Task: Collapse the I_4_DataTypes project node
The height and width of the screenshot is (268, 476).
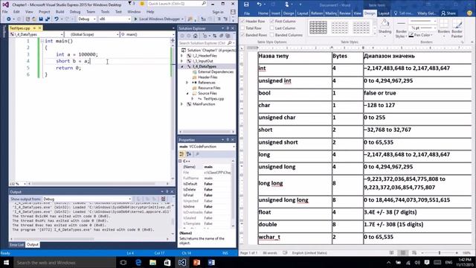Action: coord(182,66)
